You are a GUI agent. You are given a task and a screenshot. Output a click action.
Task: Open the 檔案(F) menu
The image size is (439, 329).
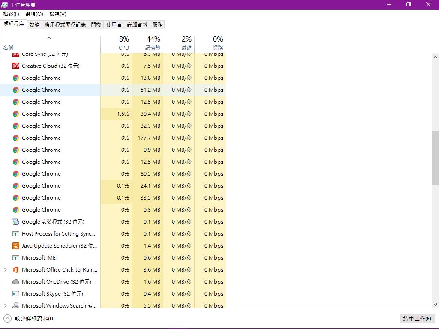[11, 14]
